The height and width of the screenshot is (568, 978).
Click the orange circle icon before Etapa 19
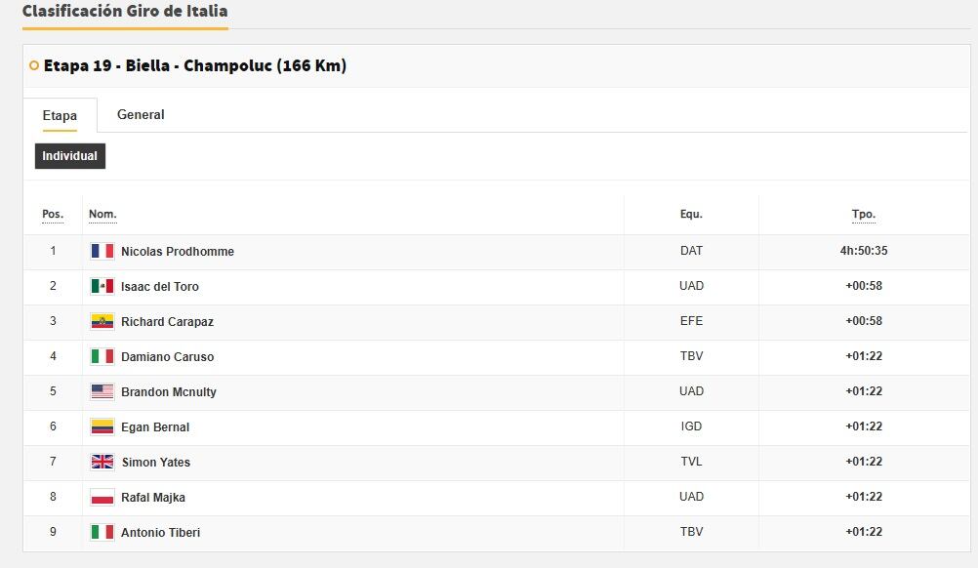[34, 66]
